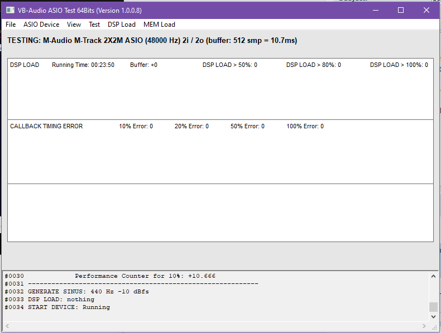This screenshot has width=441, height=333.
Task: Click log scrollbar up arrow
Action: (433, 276)
